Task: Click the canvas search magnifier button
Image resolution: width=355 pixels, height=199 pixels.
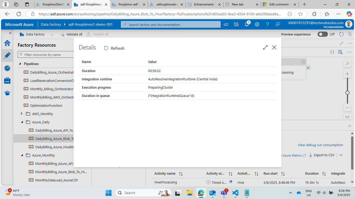Action: (x=347, y=63)
